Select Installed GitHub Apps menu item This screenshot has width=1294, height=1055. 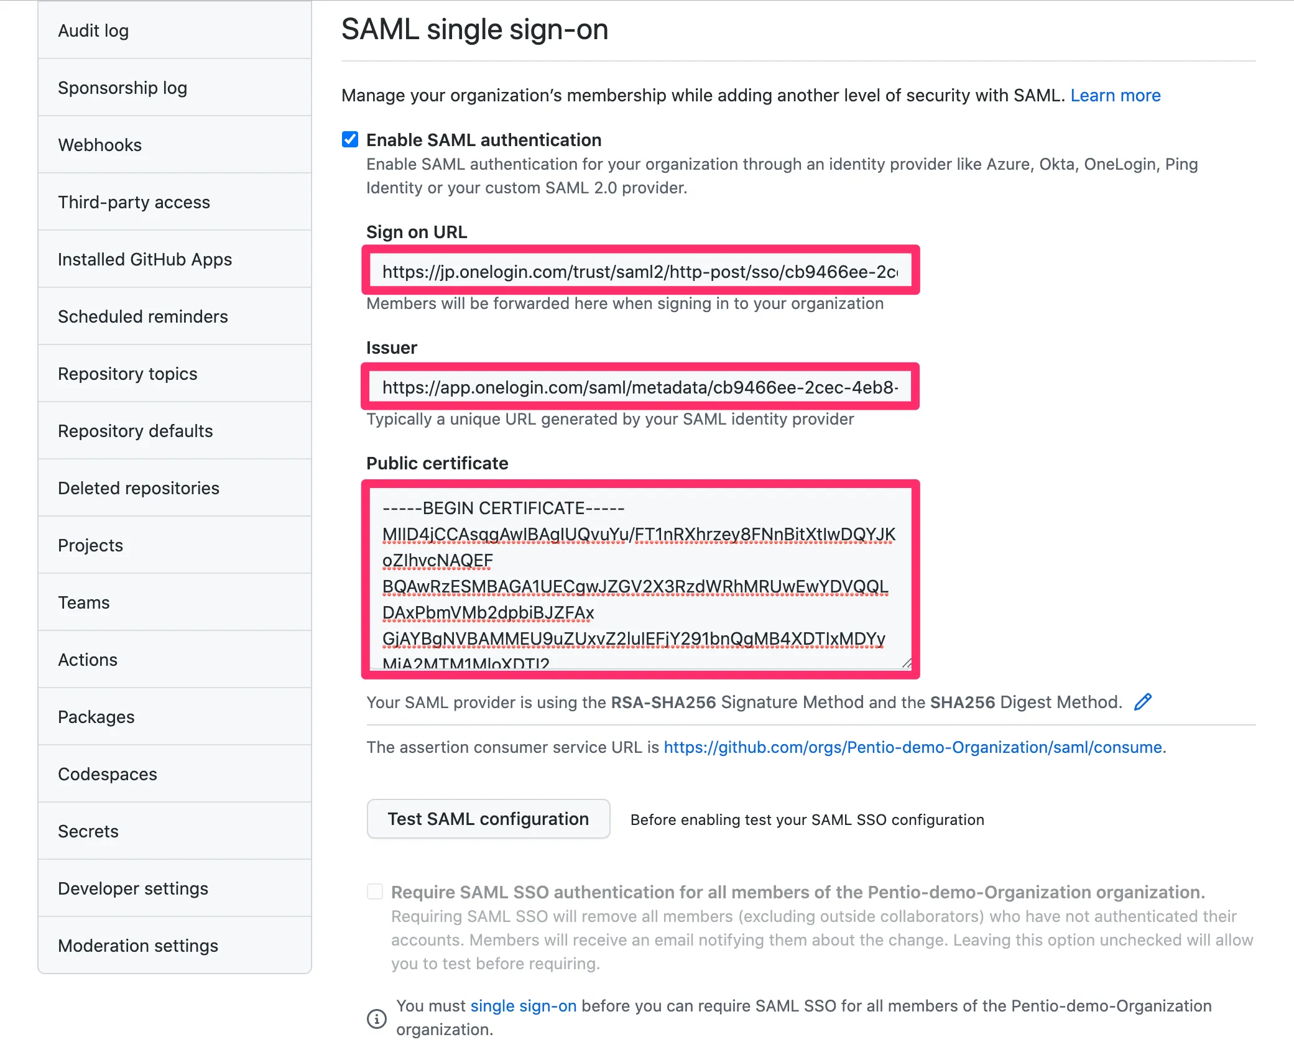144,259
